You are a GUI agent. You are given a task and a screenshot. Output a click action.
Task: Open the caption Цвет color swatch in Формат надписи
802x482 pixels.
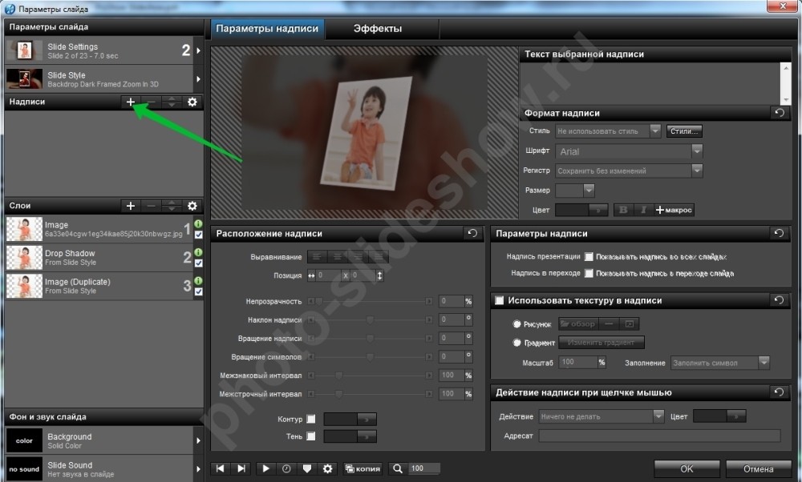[581, 210]
